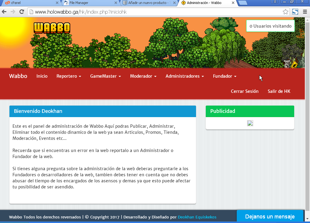Select the Administración - Wabbo tab
The image size is (310, 223).
tap(208, 3)
